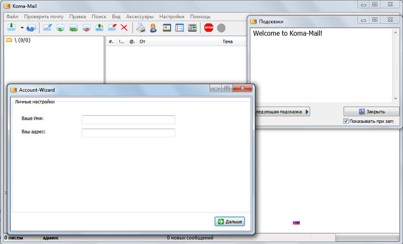Click the receive mail icon with green arrow
Image resolution: width=403 pixels, height=244 pixels.
click(x=12, y=28)
